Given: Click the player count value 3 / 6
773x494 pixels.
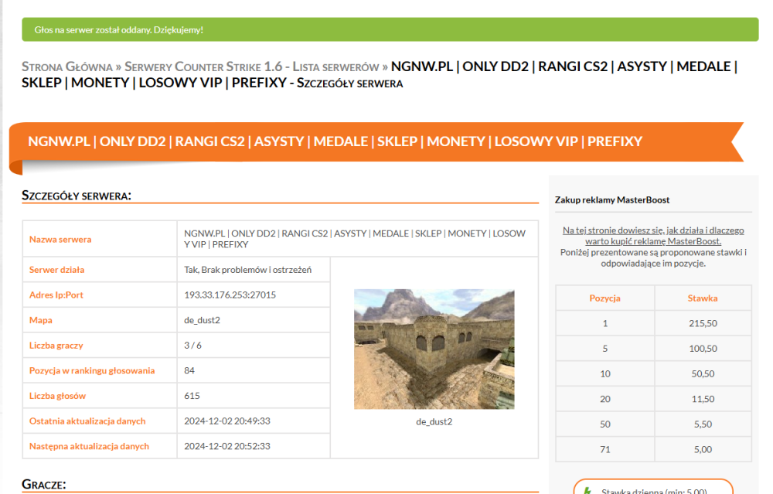Looking at the screenshot, I should click(x=192, y=345).
